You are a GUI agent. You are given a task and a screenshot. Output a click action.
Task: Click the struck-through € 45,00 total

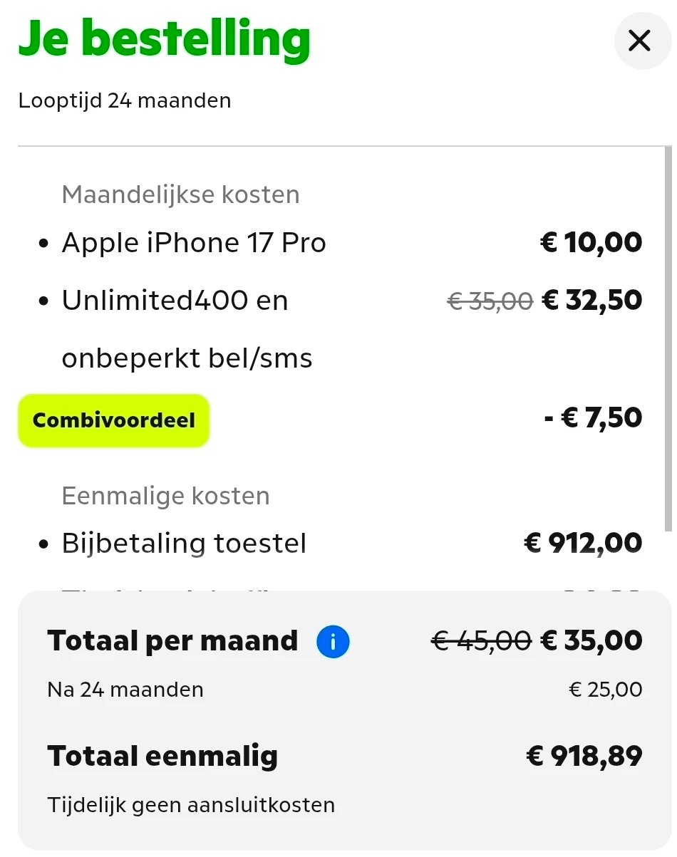(x=481, y=641)
